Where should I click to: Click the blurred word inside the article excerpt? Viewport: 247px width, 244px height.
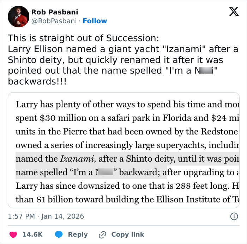coord(105,173)
